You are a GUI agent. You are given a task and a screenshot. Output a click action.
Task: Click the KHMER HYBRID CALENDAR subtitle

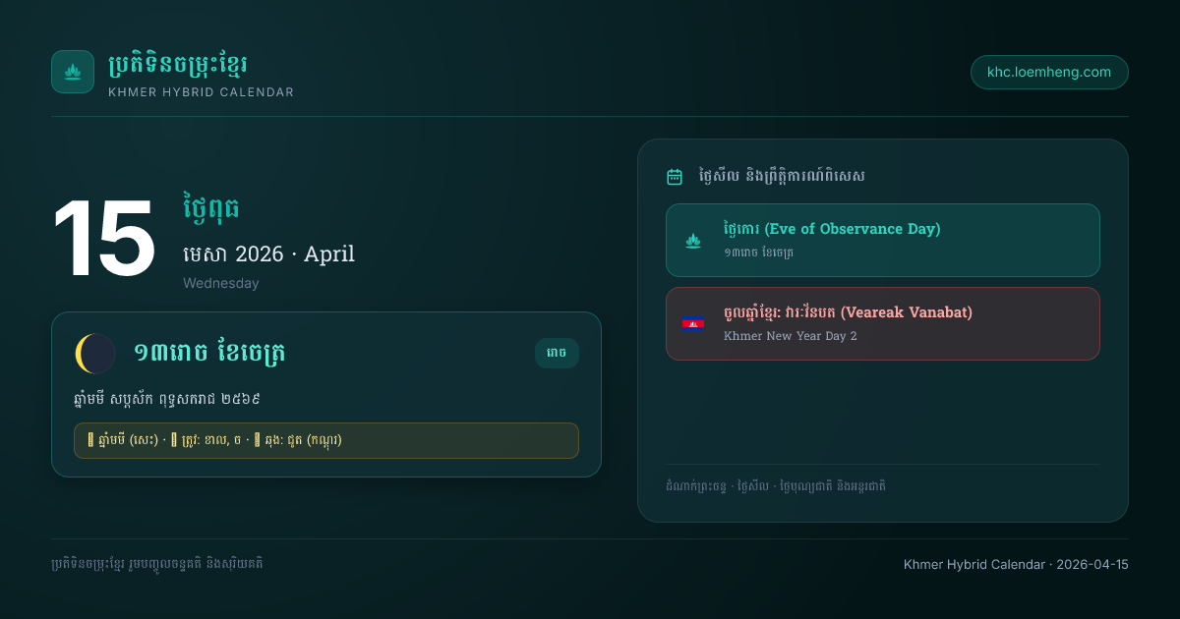[202, 92]
